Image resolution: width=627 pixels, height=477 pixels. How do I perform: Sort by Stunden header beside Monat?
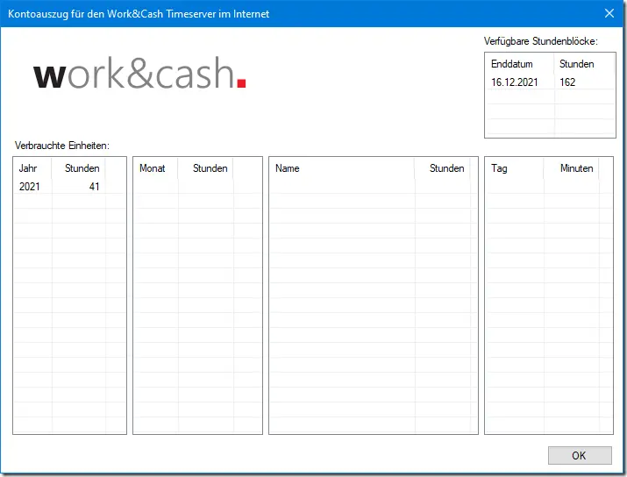coord(206,168)
